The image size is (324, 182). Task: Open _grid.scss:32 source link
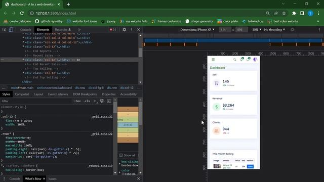(x=102, y=117)
